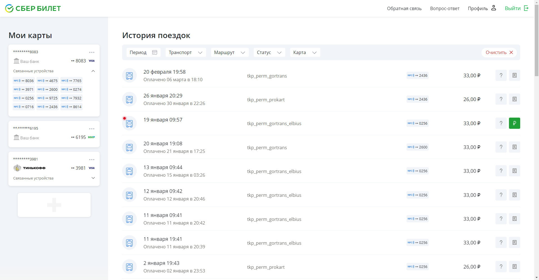Click 'Оплачено 06 марта в 18:10' text

(x=173, y=80)
